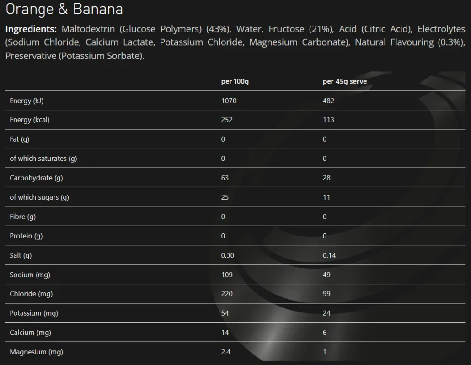This screenshot has height=365, width=471.
Task: Click the Carbohydrate (g) row label
Action: [x=36, y=178]
